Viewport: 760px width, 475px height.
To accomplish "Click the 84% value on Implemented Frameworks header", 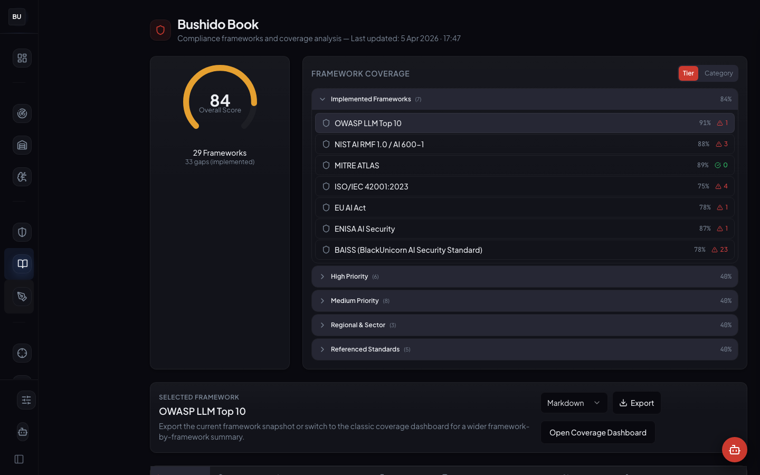I will click(726, 99).
